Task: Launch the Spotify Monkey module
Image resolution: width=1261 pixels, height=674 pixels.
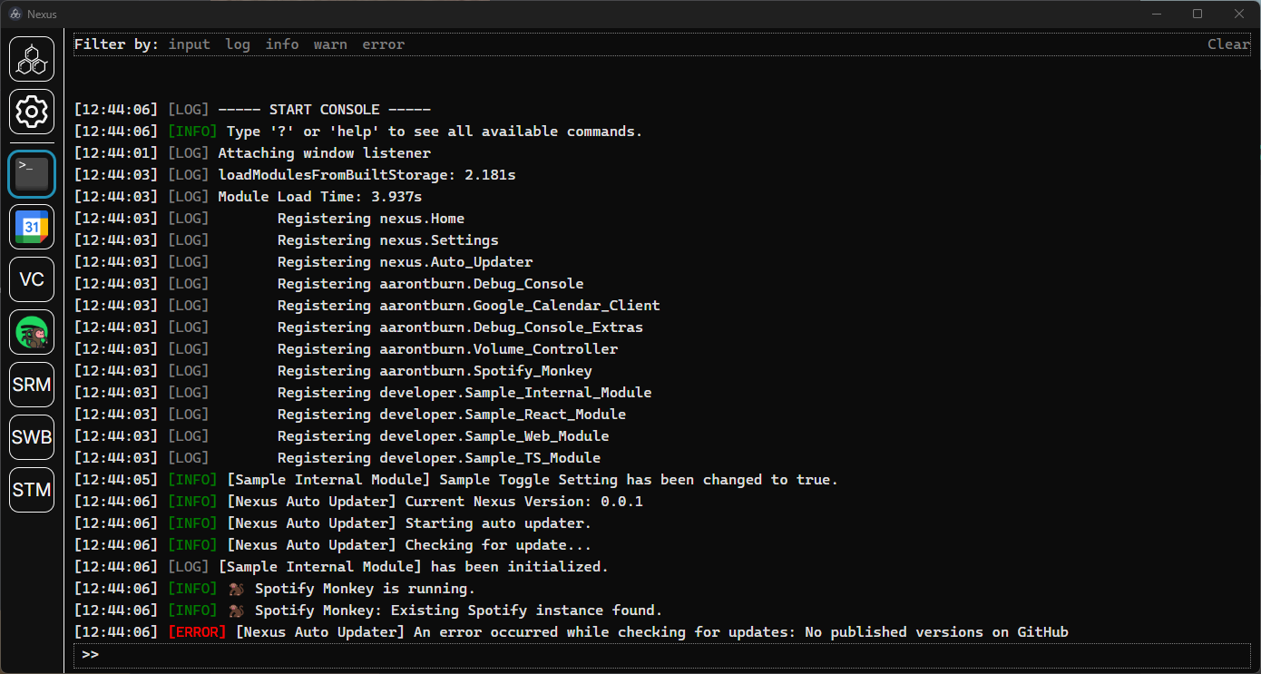Action: pyautogui.click(x=32, y=332)
